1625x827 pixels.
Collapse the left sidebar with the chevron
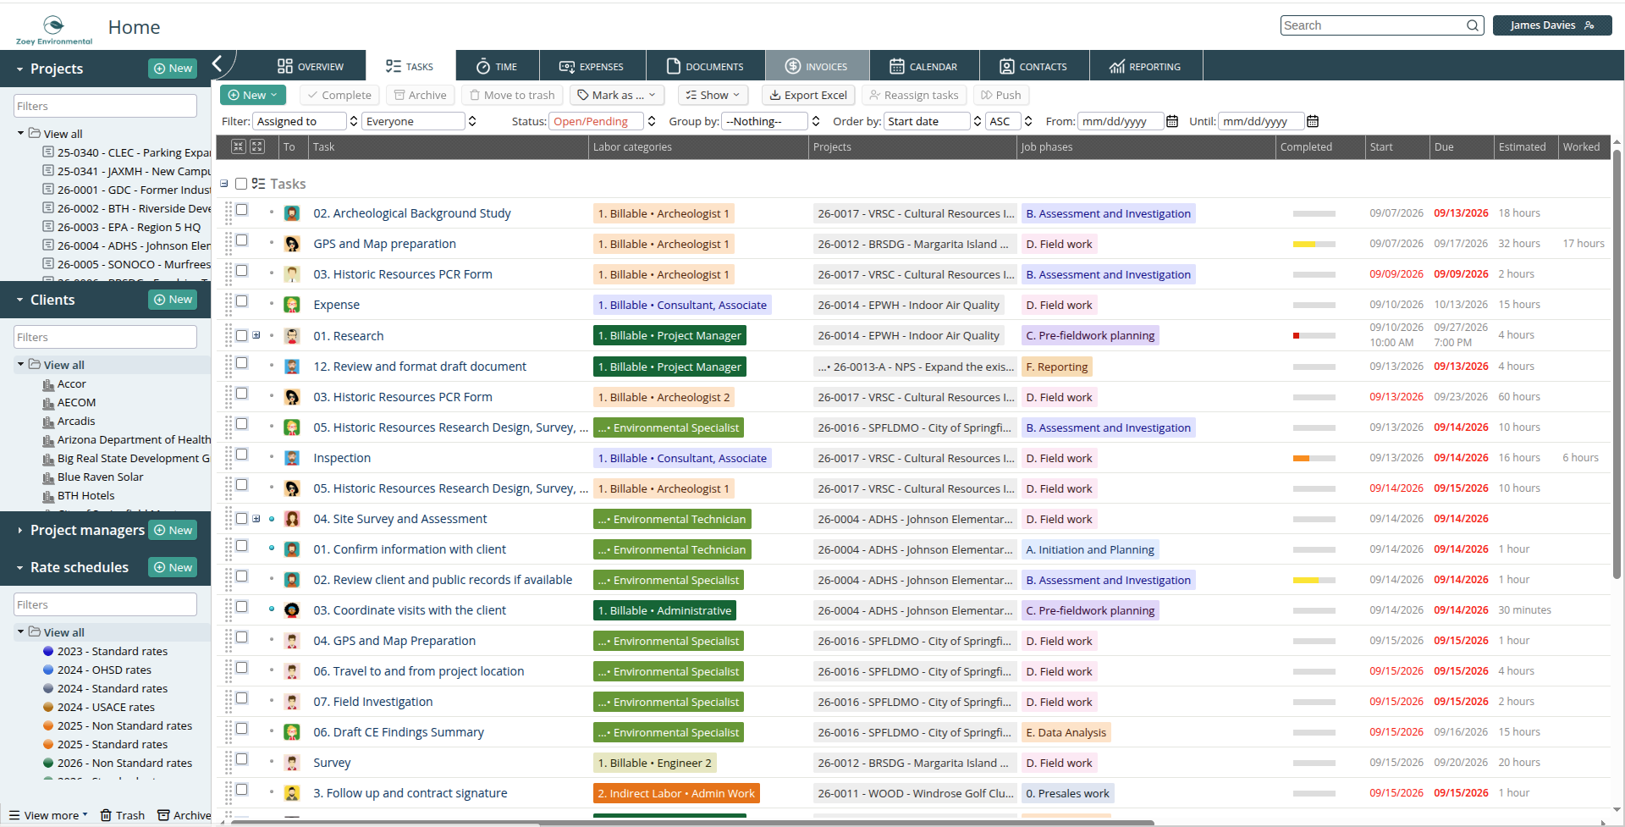(x=218, y=63)
